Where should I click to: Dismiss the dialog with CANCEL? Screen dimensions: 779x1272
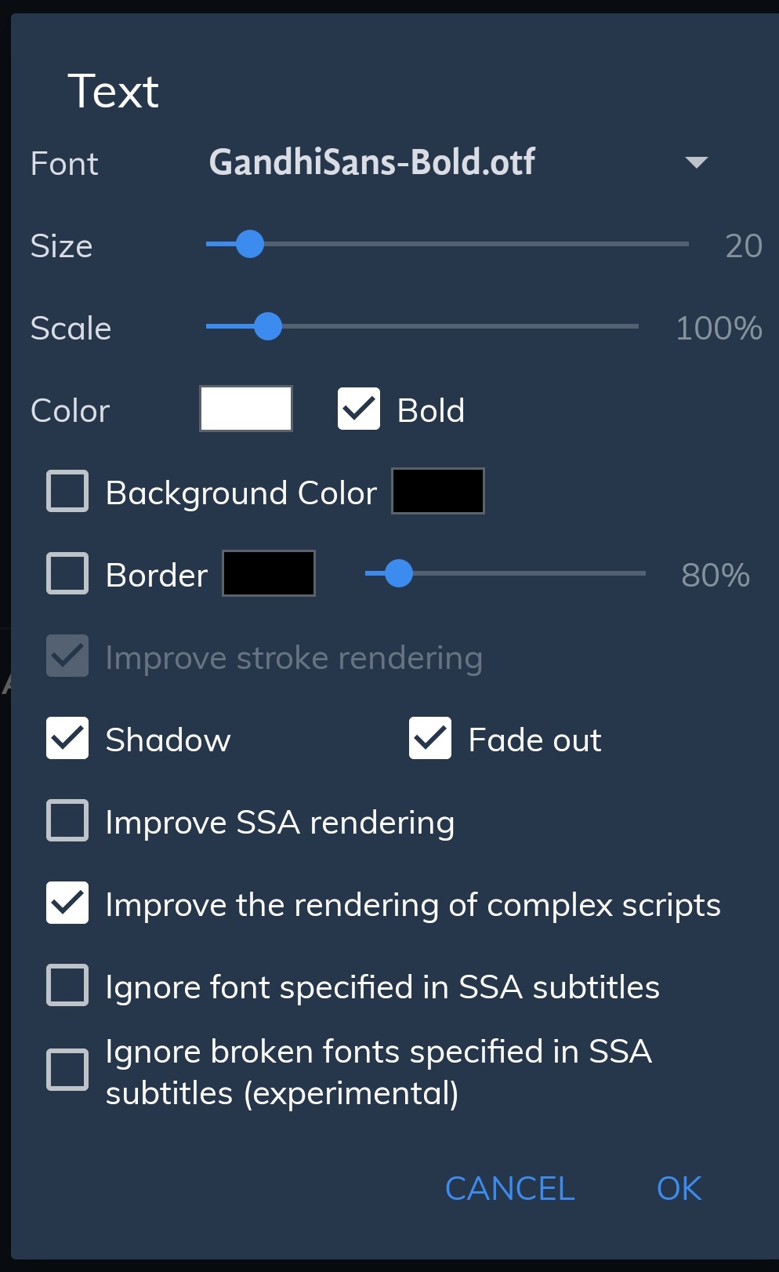[509, 1188]
